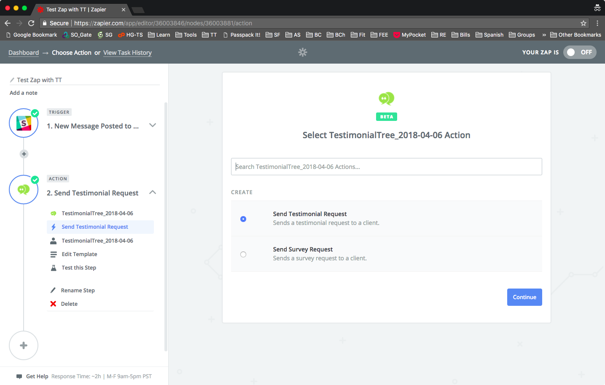Open the SG bookmark

click(105, 35)
